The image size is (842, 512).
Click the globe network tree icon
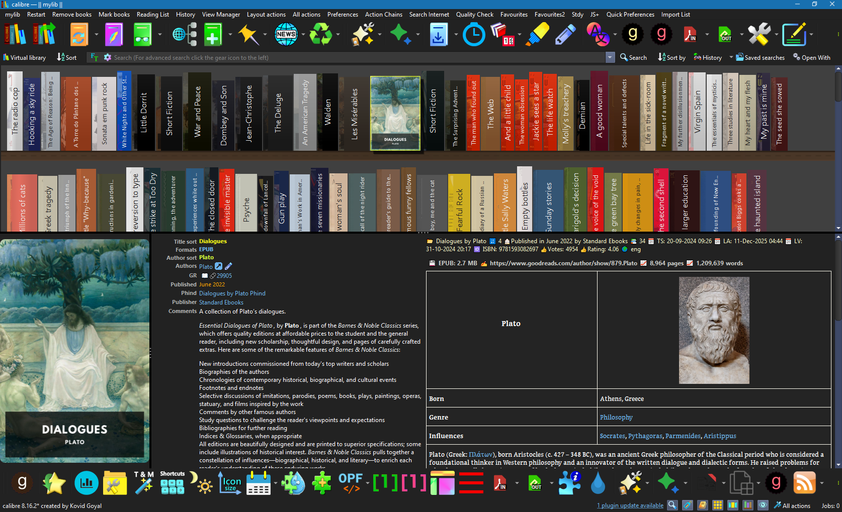click(x=185, y=35)
